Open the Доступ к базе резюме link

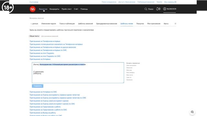(127, 2)
